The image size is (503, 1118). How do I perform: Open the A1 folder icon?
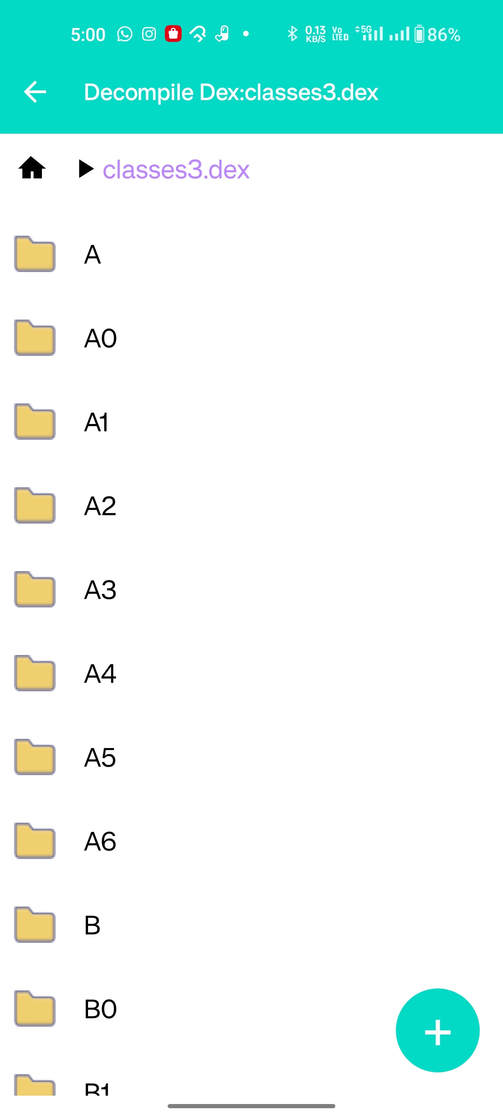tap(35, 422)
